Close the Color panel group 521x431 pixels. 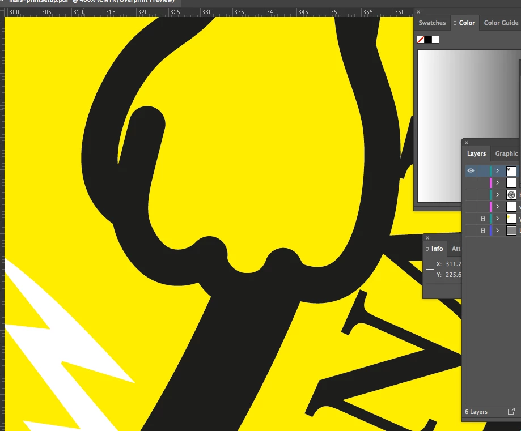point(418,12)
